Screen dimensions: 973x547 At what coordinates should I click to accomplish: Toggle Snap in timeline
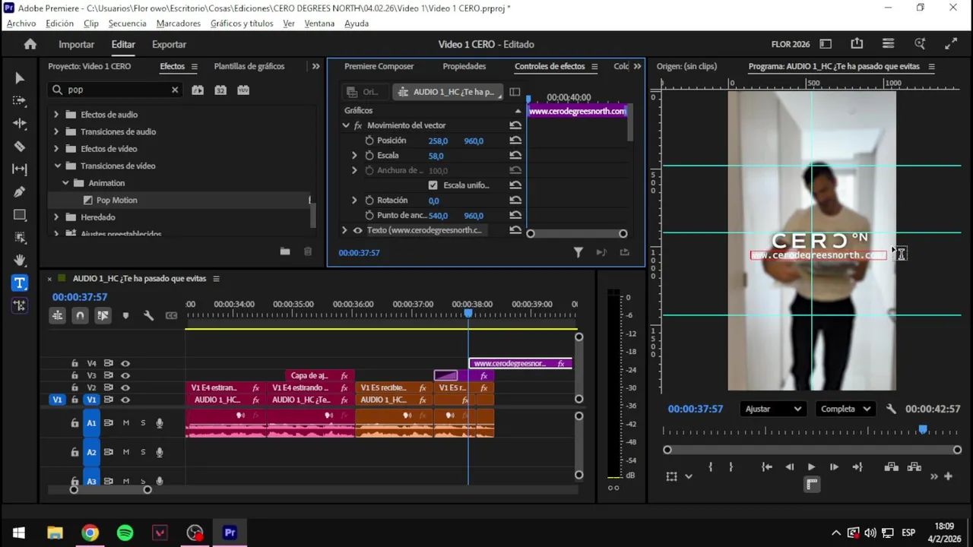click(80, 315)
